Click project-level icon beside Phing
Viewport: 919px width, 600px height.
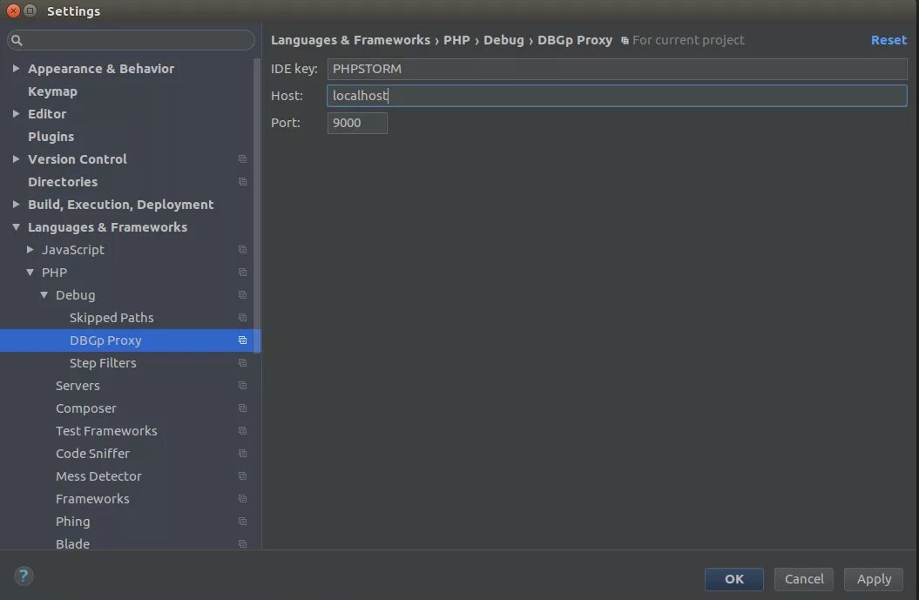coord(242,522)
